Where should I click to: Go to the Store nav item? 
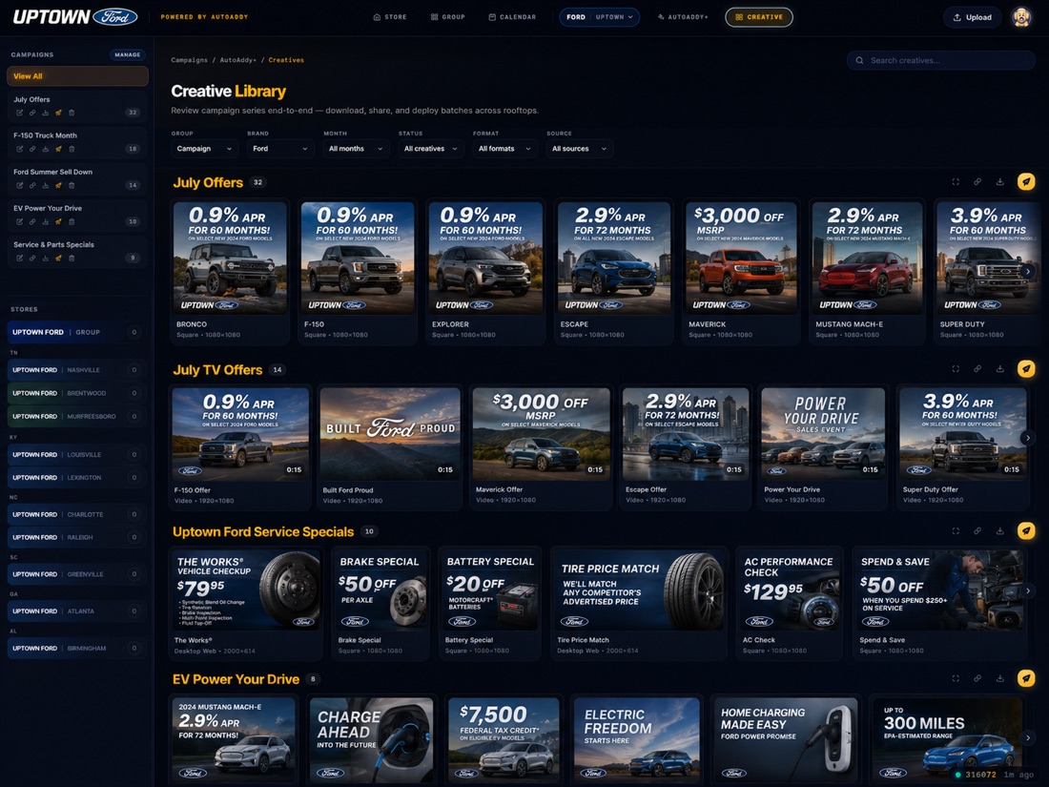[390, 17]
